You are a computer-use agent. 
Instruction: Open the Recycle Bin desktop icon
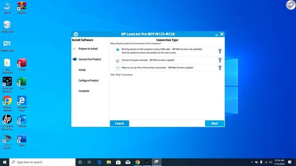click(x=7, y=27)
